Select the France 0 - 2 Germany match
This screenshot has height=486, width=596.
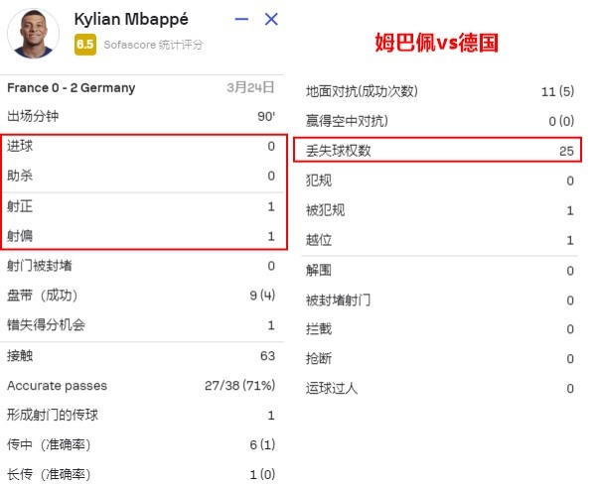pyautogui.click(x=72, y=87)
